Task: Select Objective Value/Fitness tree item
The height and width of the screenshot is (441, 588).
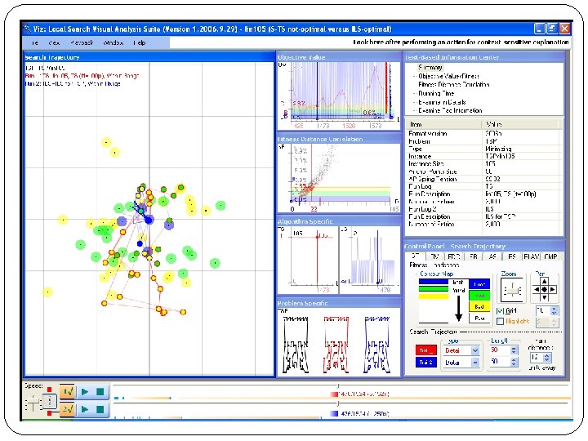Action: tap(448, 76)
